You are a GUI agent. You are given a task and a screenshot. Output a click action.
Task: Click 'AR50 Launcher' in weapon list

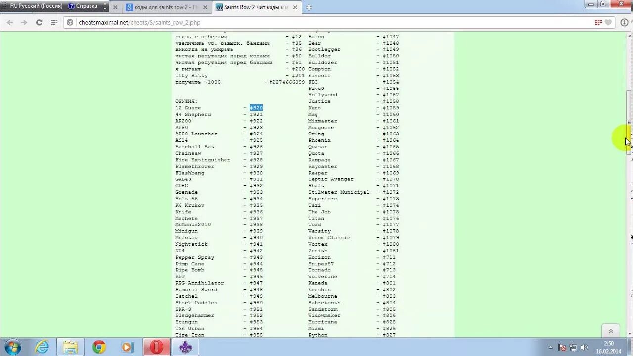pyautogui.click(x=196, y=134)
